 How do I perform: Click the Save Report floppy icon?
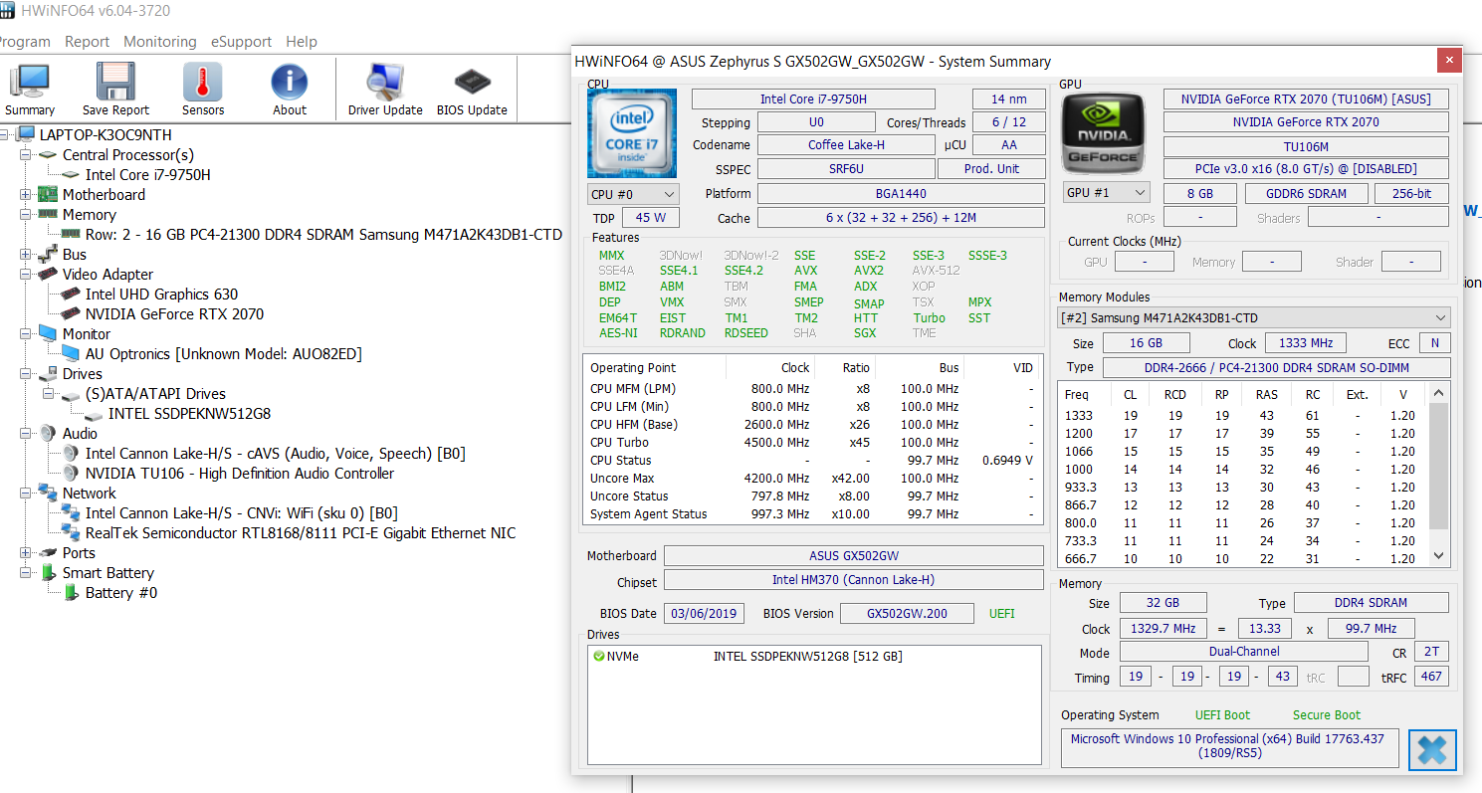[x=115, y=82]
